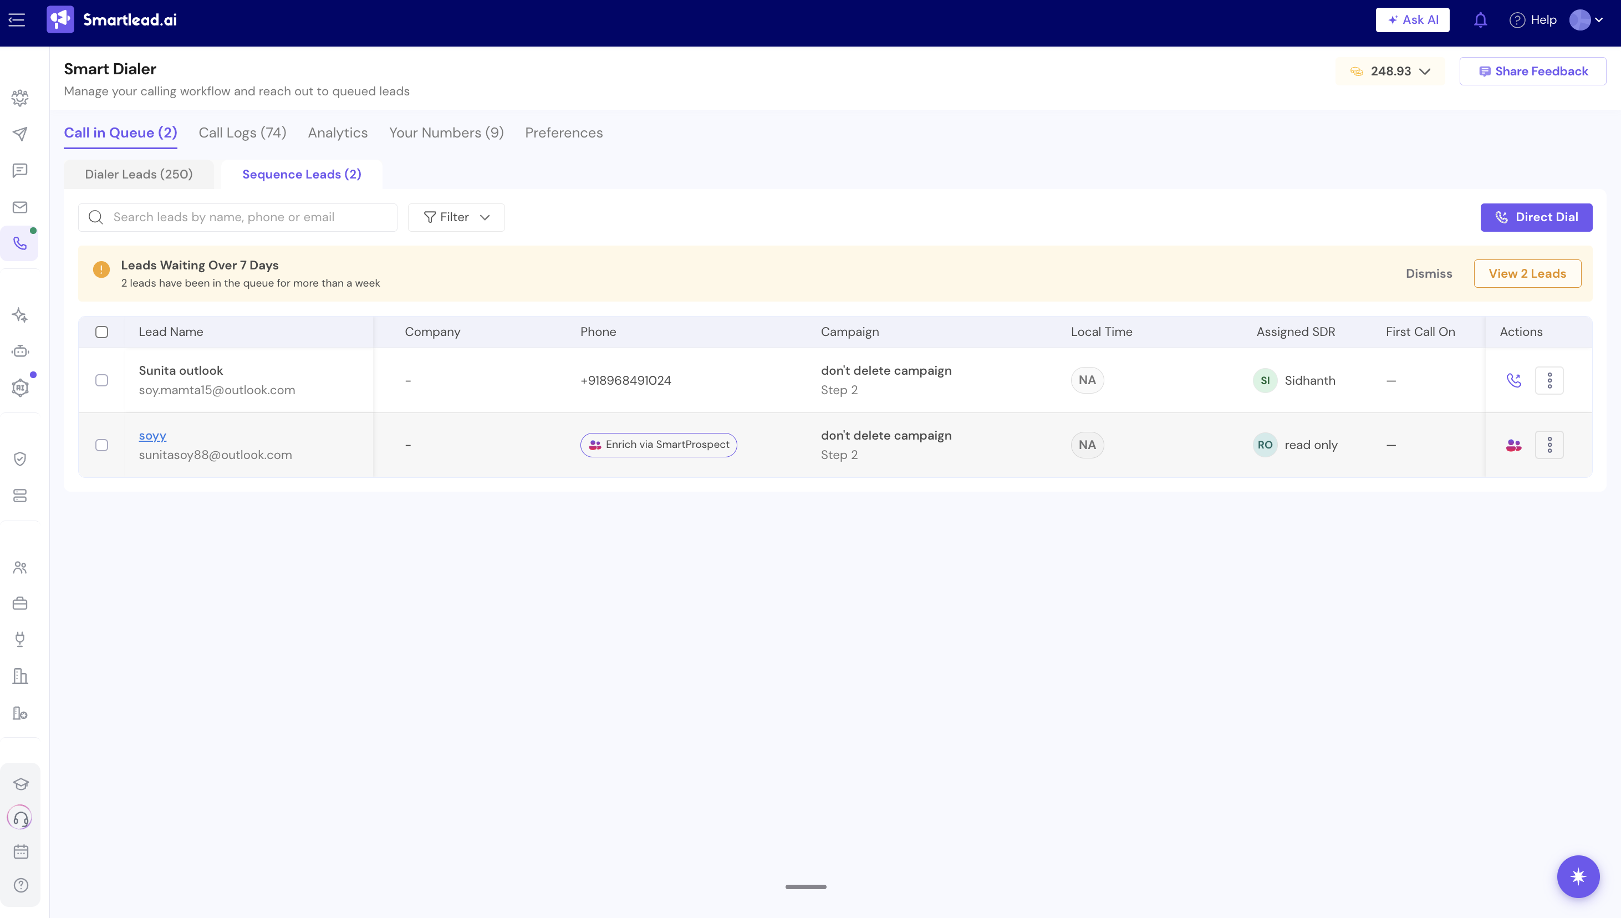Open the headset support icon in the sidebar
Image resolution: width=1621 pixels, height=918 pixels.
pos(20,818)
